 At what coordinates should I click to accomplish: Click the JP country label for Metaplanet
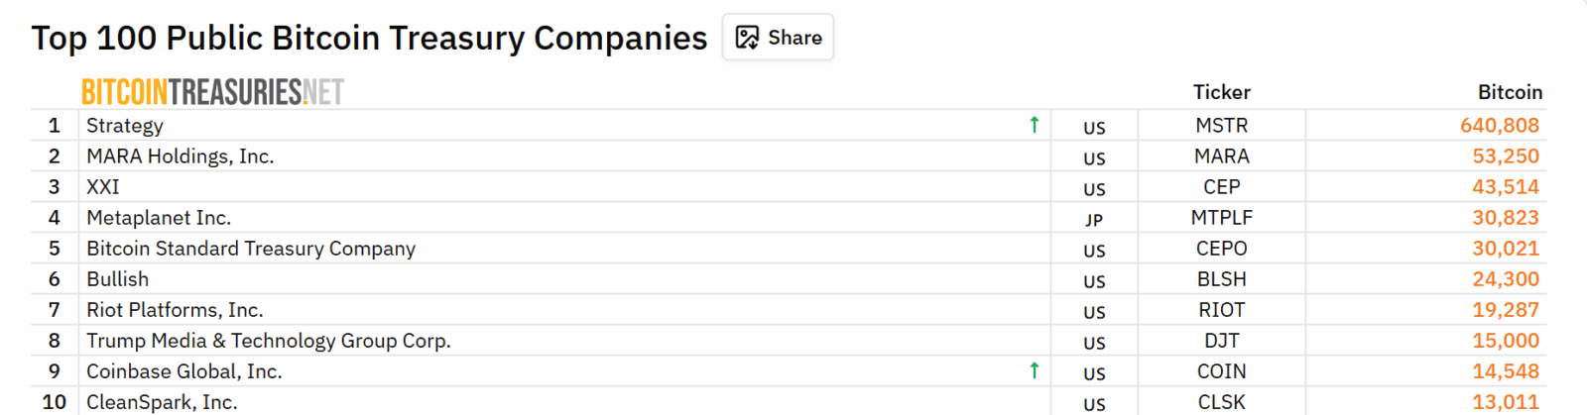tap(1094, 220)
